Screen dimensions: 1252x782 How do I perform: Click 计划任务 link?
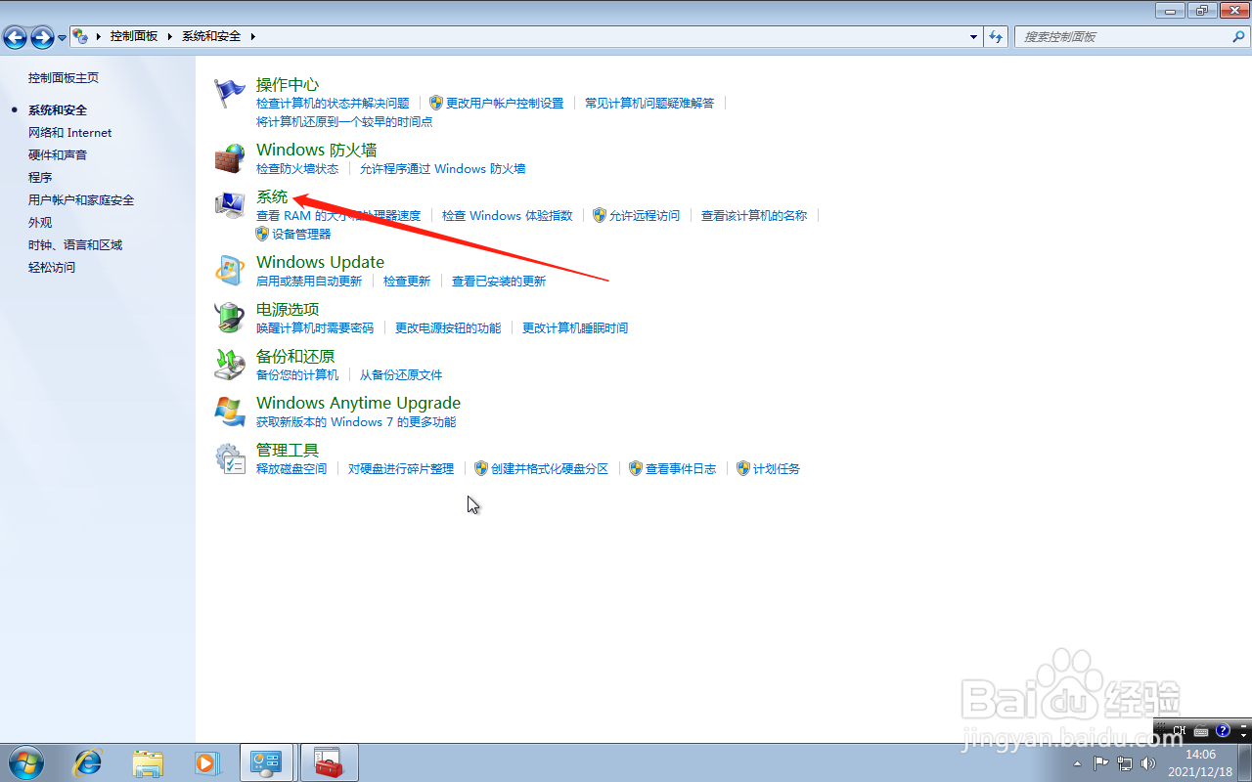pyautogui.click(x=777, y=469)
